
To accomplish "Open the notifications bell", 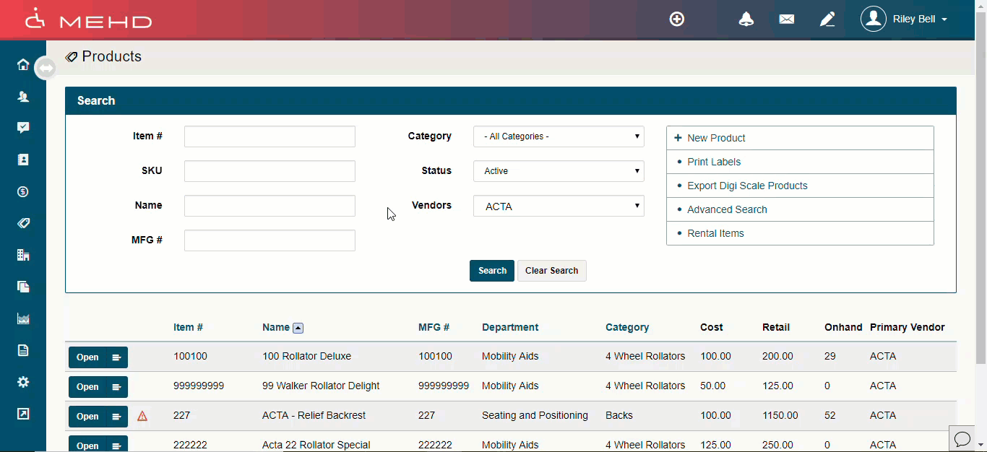I will point(746,19).
